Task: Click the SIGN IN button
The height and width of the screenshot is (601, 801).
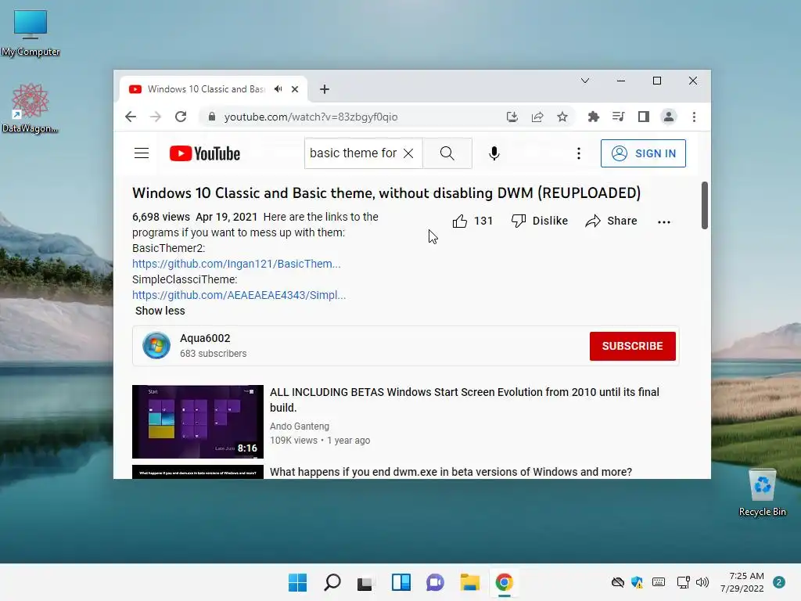Action: point(643,153)
